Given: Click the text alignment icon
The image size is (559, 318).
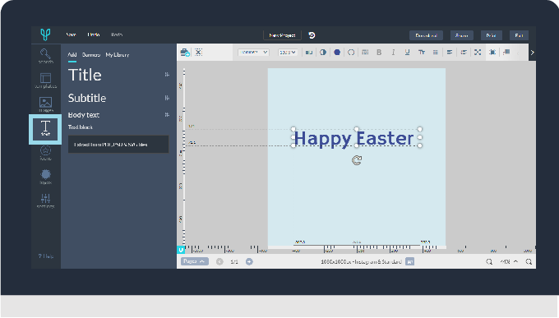Looking at the screenshot, I should point(450,53).
